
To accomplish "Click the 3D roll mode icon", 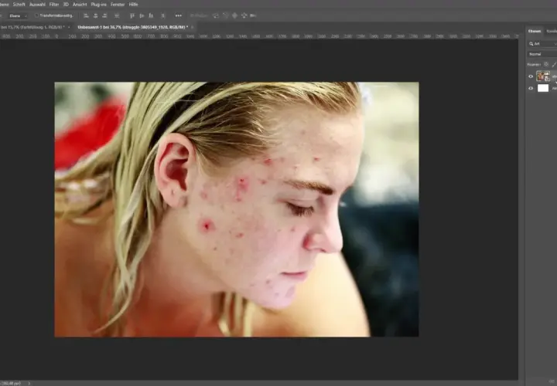I will 225,15.
